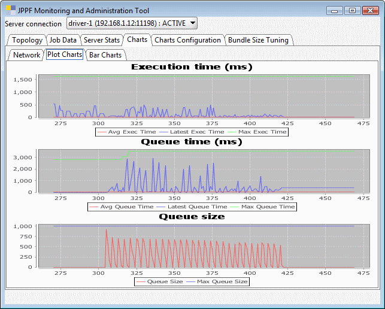The width and height of the screenshot is (385, 309).
Task: Click the JPPF application icon in title bar
Action: pyautogui.click(x=10, y=10)
